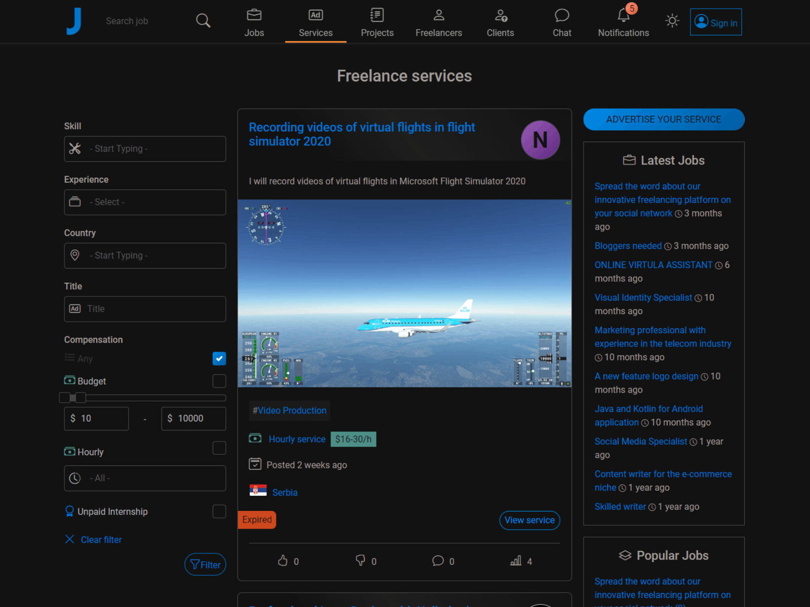Apply filters with the Filter button
Viewport: 810px width, 607px height.
point(205,565)
